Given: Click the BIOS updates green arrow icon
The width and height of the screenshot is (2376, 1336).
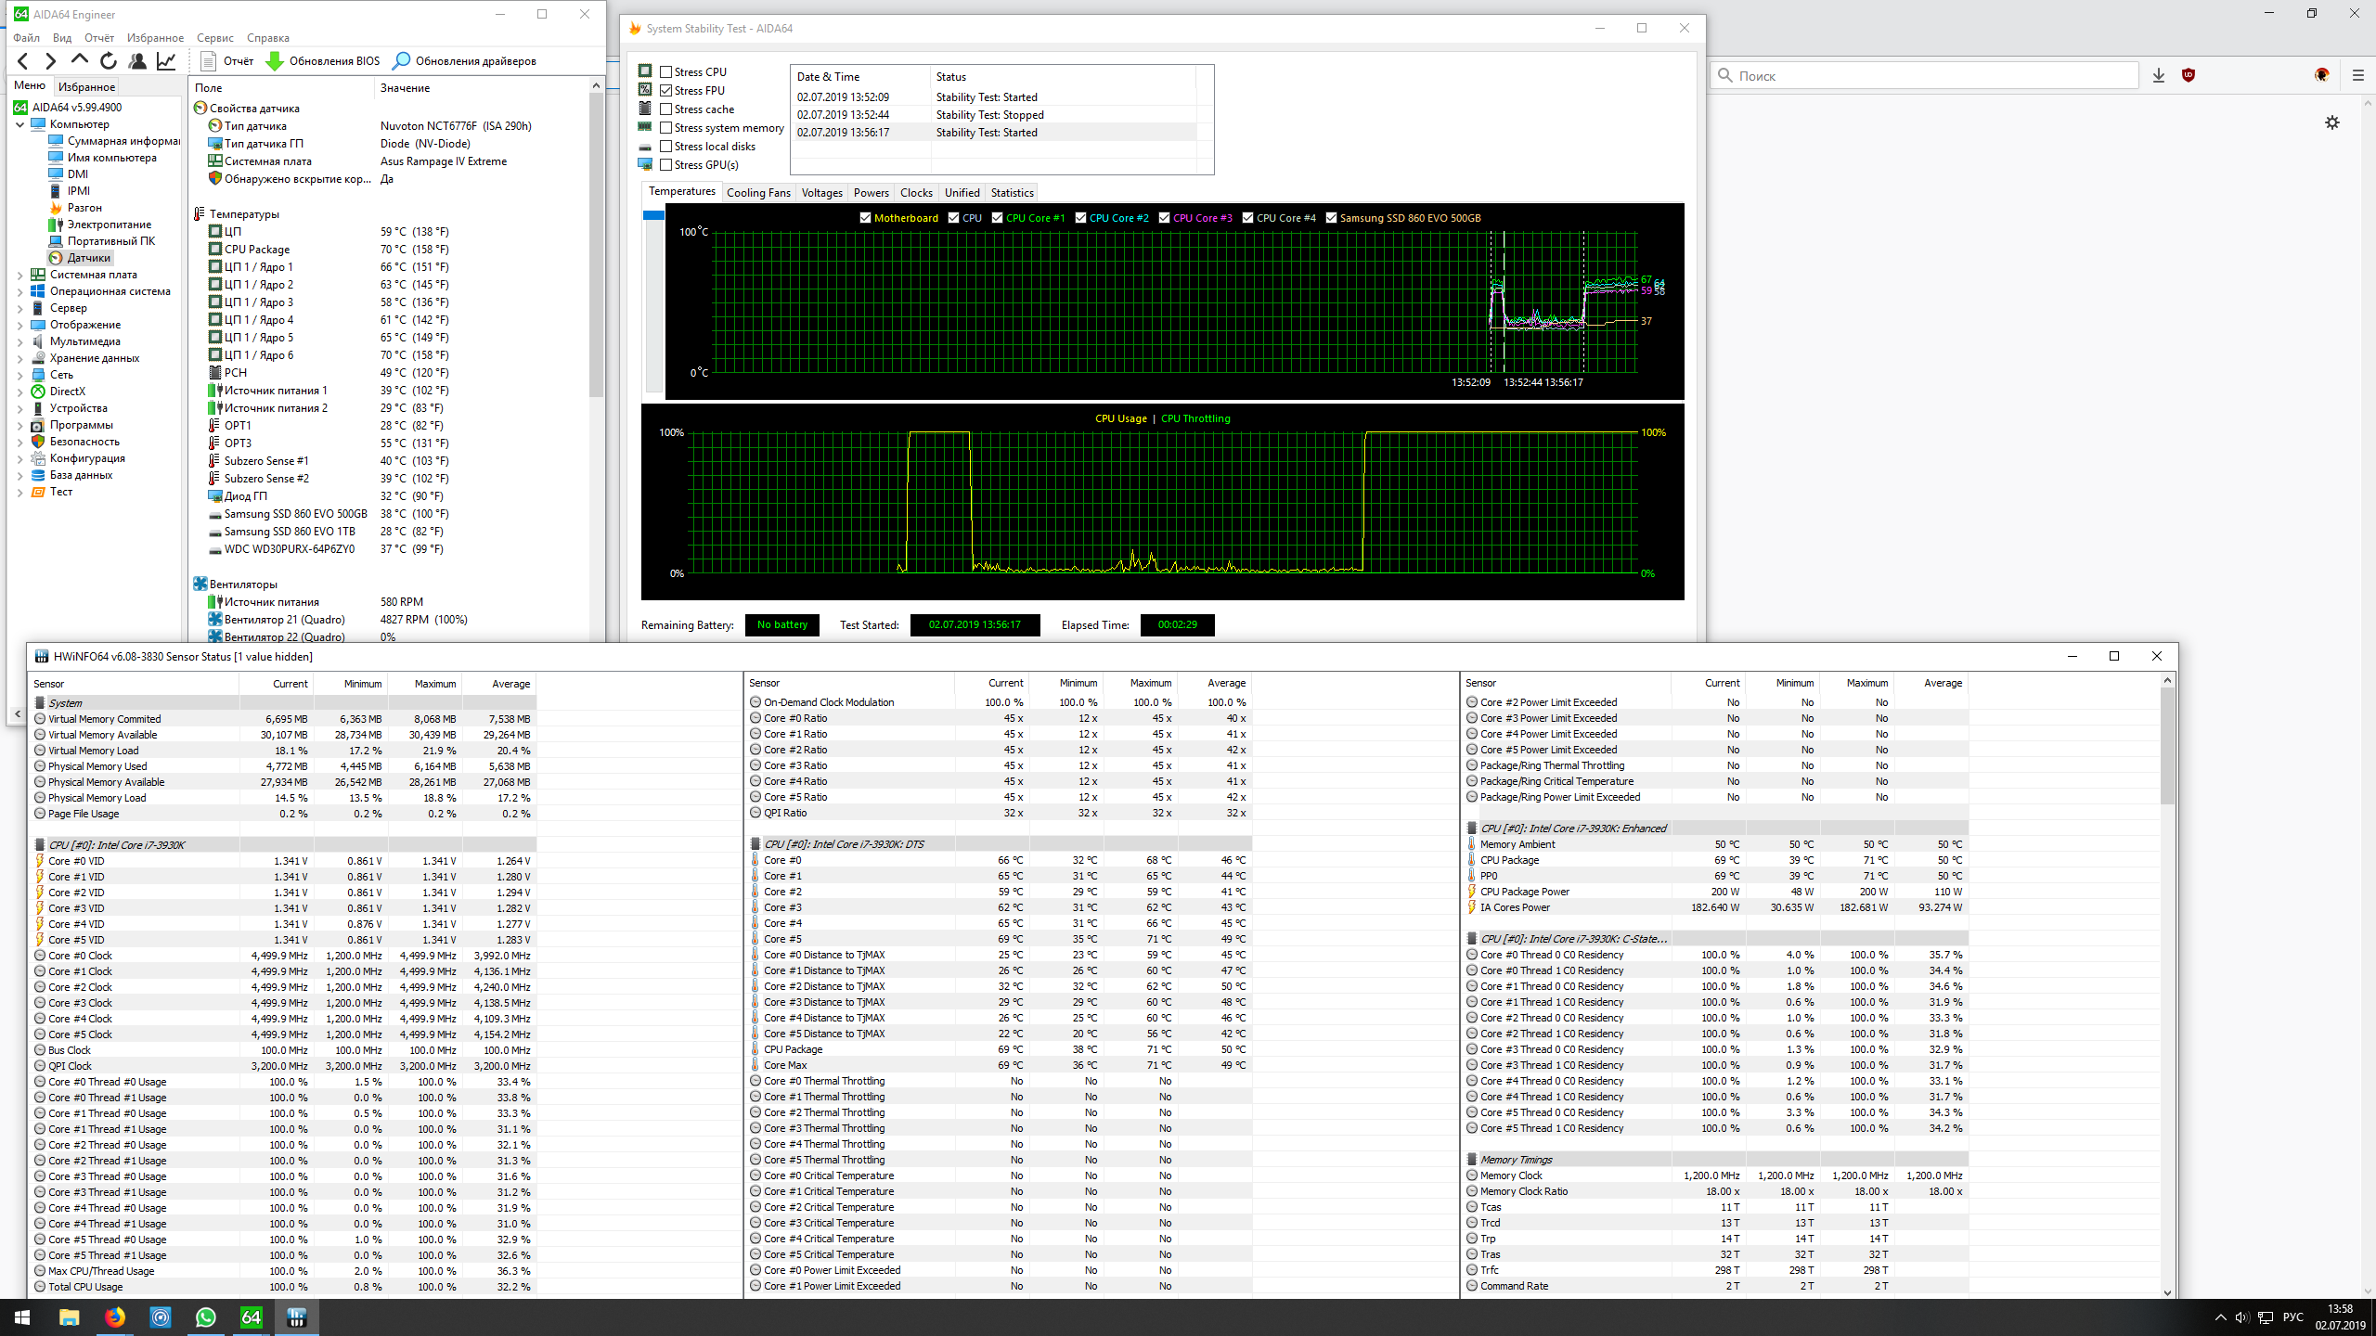Looking at the screenshot, I should point(275,61).
